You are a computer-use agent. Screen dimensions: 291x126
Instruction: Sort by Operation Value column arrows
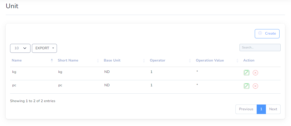coord(237,61)
